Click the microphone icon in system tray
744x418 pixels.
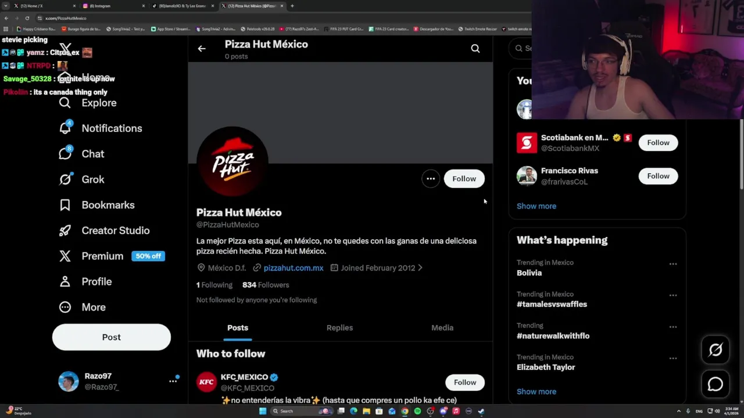[688, 411]
